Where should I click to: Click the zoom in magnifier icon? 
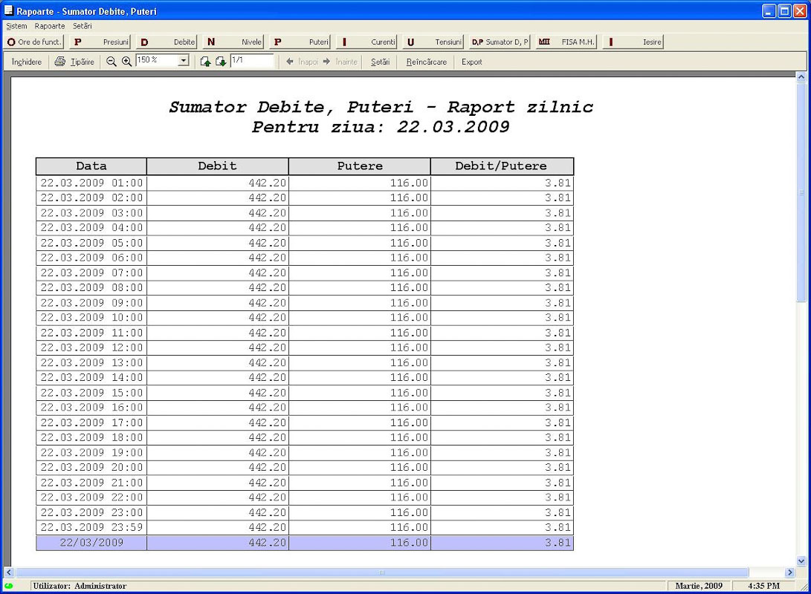[x=127, y=62]
